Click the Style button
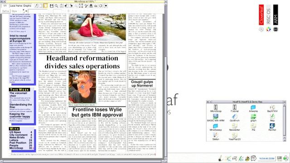 (x=14, y=11)
